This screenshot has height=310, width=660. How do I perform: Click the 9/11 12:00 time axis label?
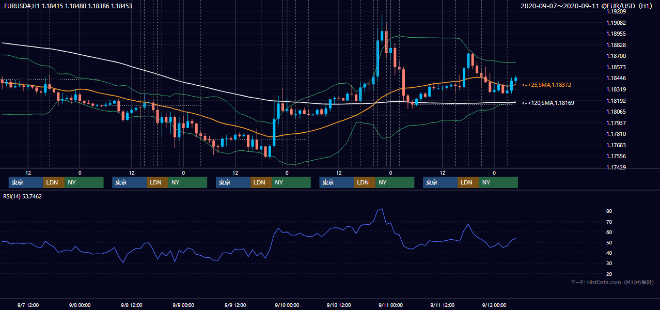coord(442,305)
